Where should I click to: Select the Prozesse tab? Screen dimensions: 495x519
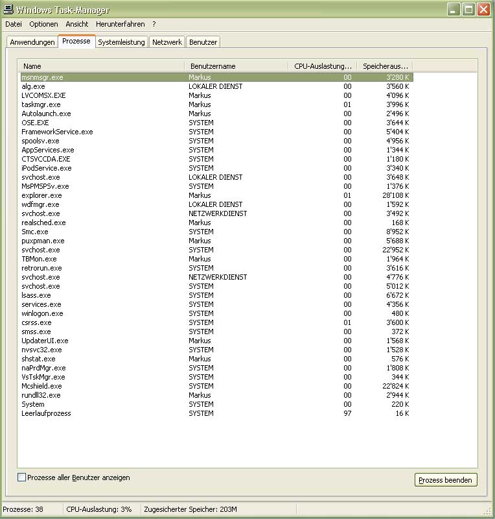pyautogui.click(x=76, y=42)
